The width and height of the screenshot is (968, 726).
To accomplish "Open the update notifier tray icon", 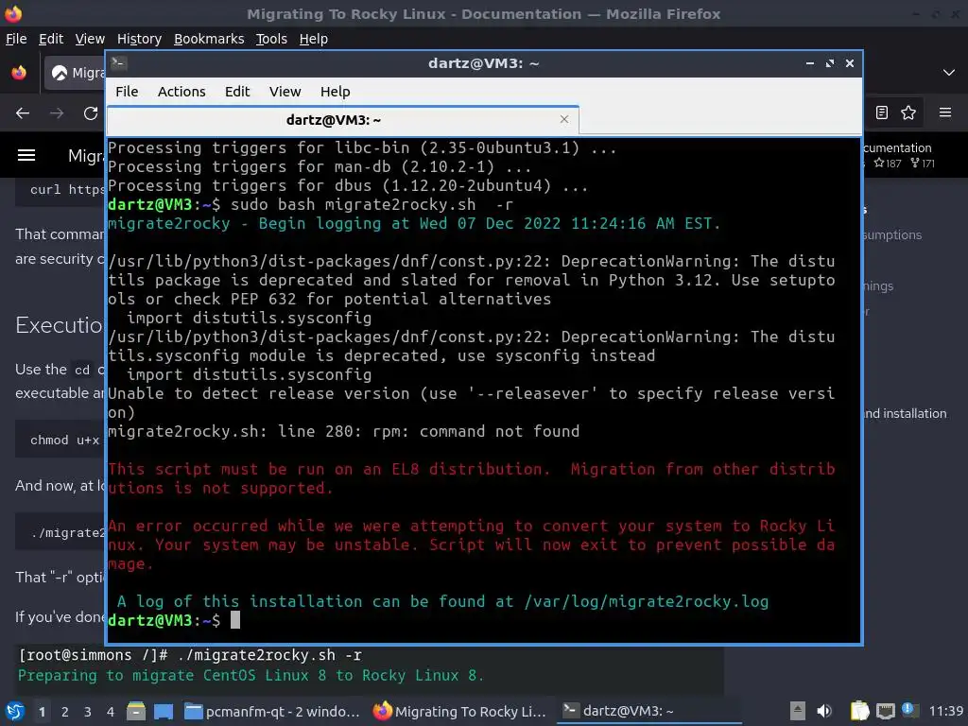I will point(908,709).
